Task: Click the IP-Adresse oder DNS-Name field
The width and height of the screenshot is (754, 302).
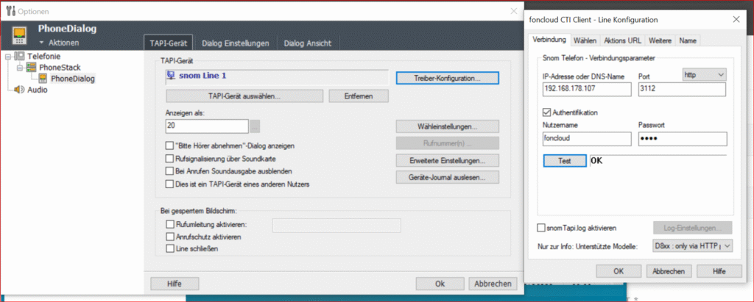Action: pyautogui.click(x=587, y=89)
